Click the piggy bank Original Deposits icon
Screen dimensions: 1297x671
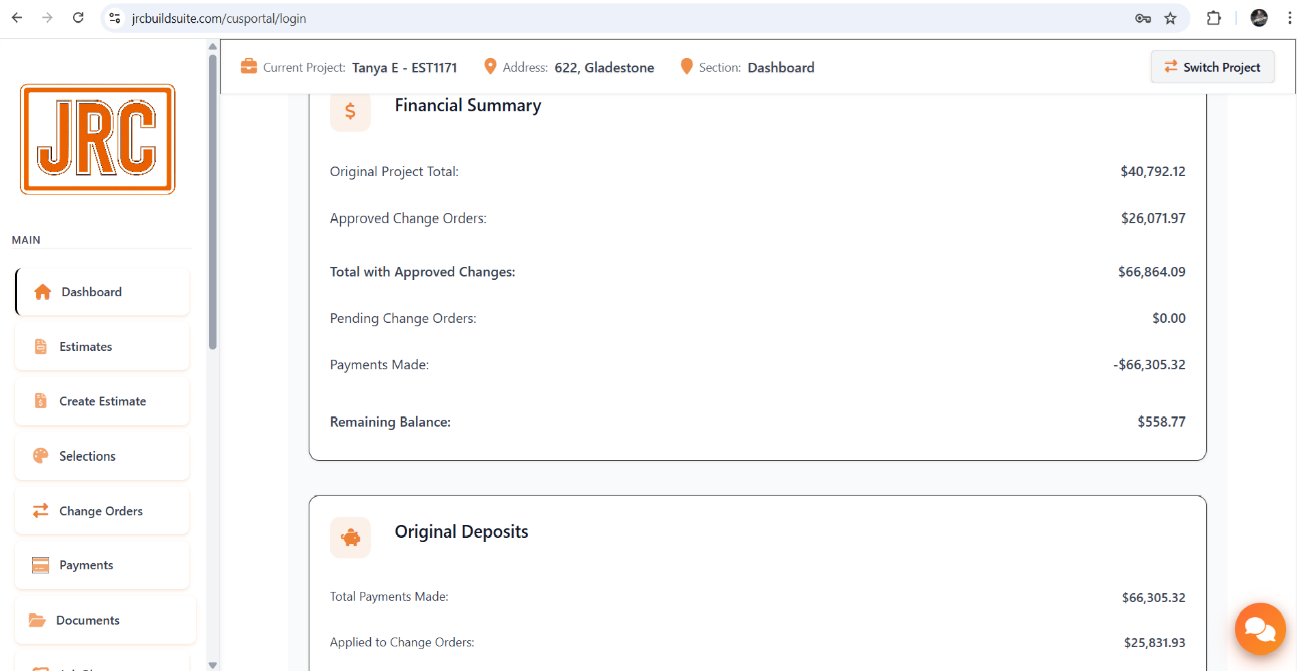point(350,538)
